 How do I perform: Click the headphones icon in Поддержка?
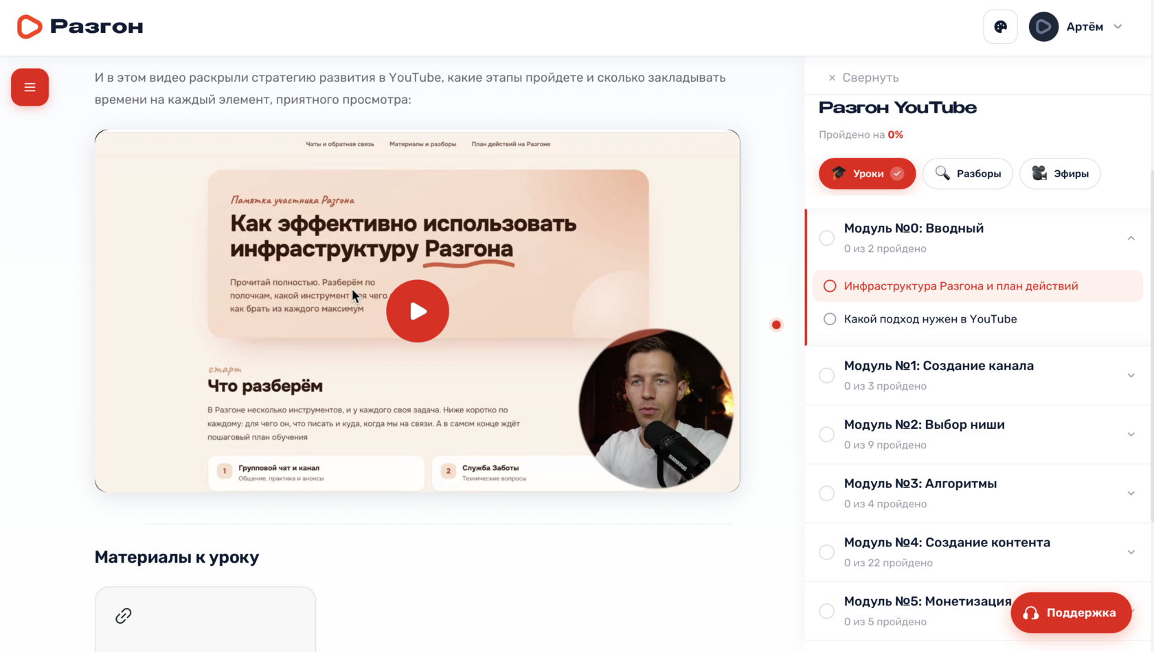click(1030, 613)
